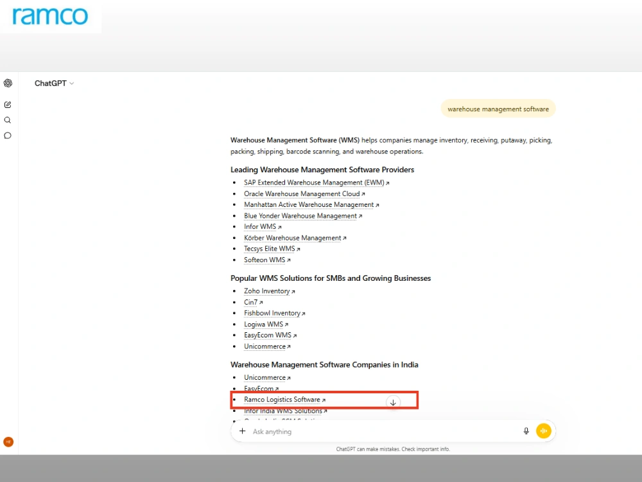This screenshot has height=482, width=642.
Task: Start a new chat with compose icon
Action: 8,105
